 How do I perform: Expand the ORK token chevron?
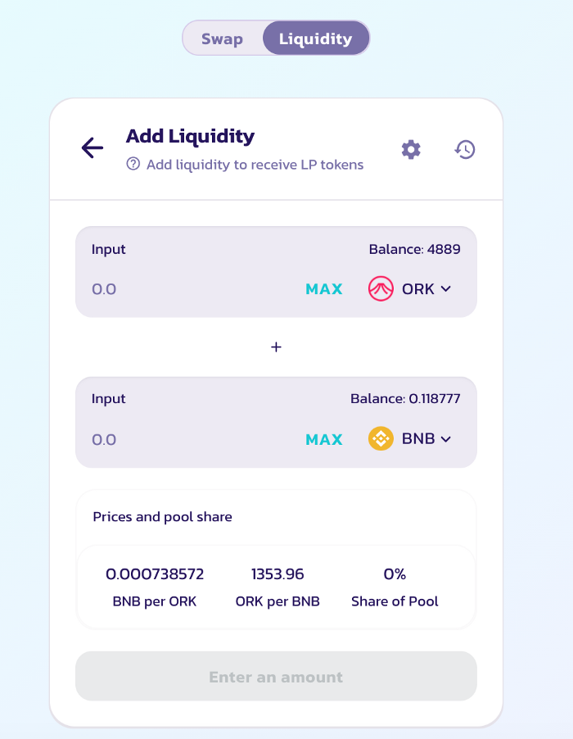(446, 289)
